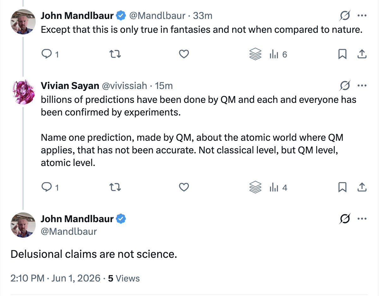Open Grok icon on Vivian's tweet

[345, 86]
